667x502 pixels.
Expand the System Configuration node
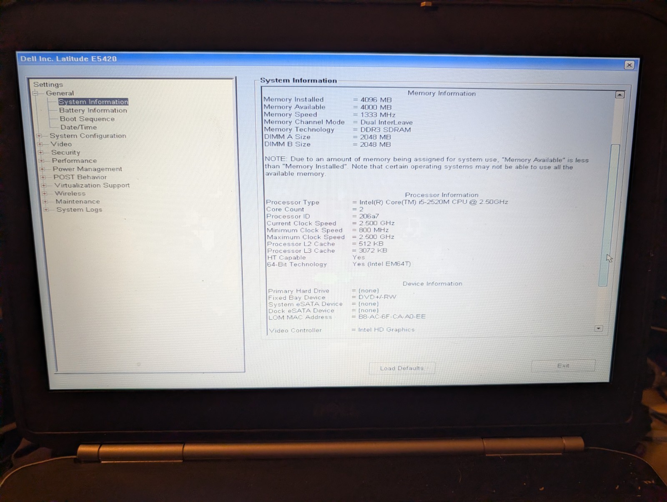(39, 136)
